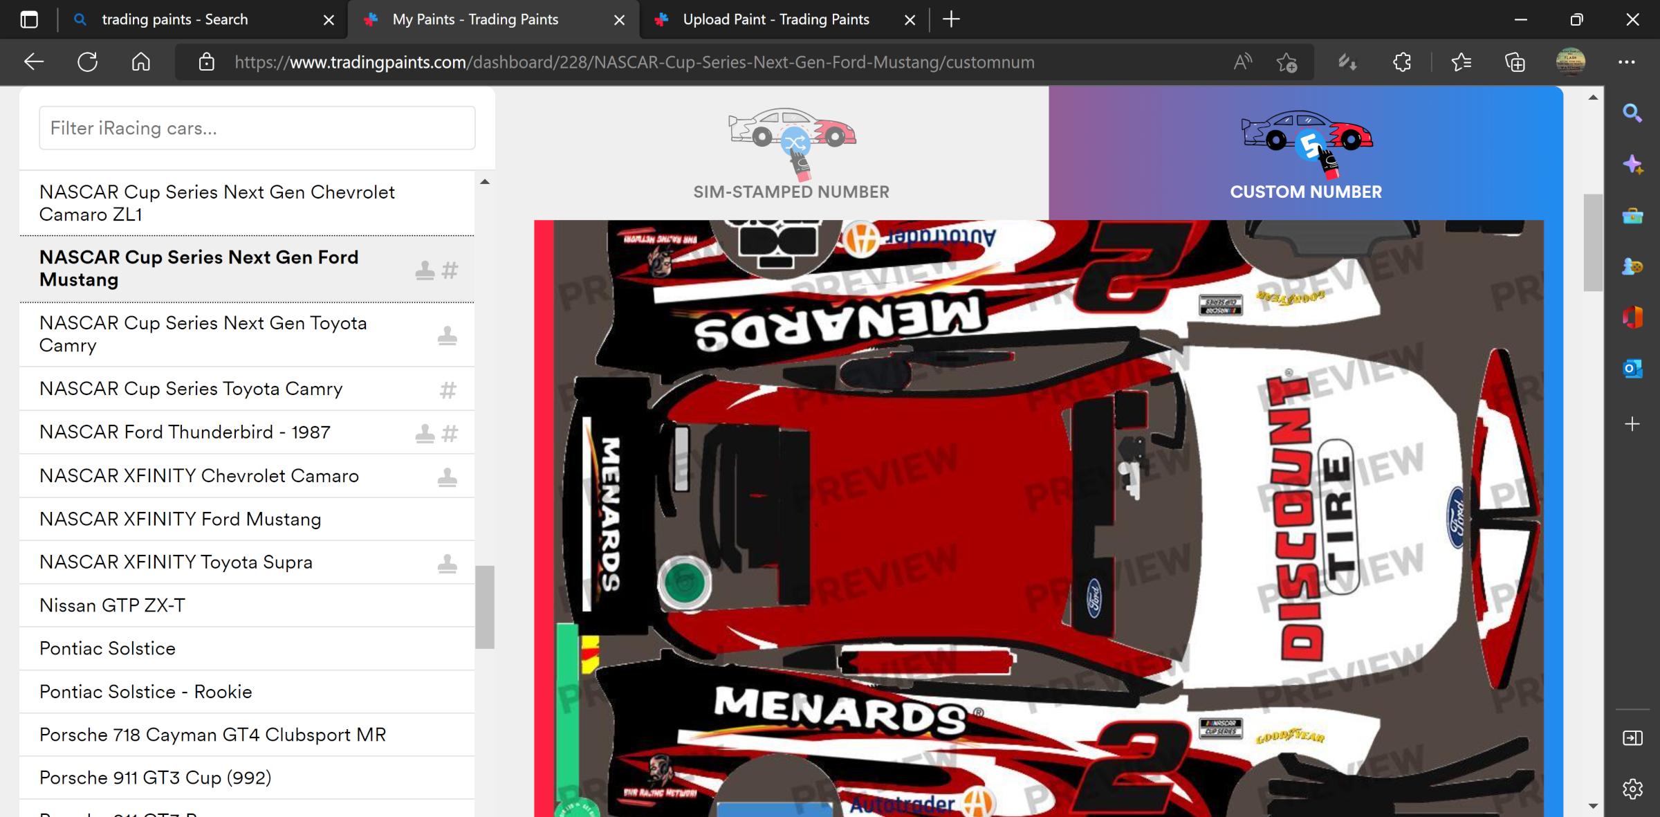Image resolution: width=1660 pixels, height=817 pixels.
Task: Select NASCAR XFINITY Chevrolet Camaro
Action: click(247, 476)
